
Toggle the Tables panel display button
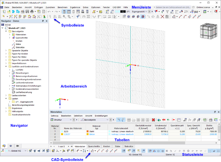coord(69,12)
